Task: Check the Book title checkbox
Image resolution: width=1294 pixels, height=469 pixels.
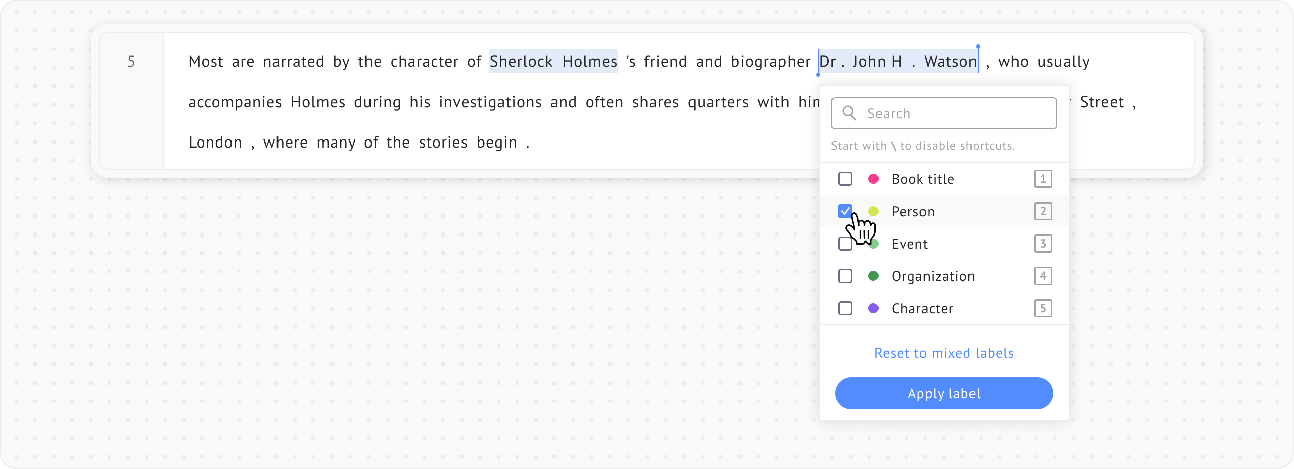Action: click(x=845, y=179)
